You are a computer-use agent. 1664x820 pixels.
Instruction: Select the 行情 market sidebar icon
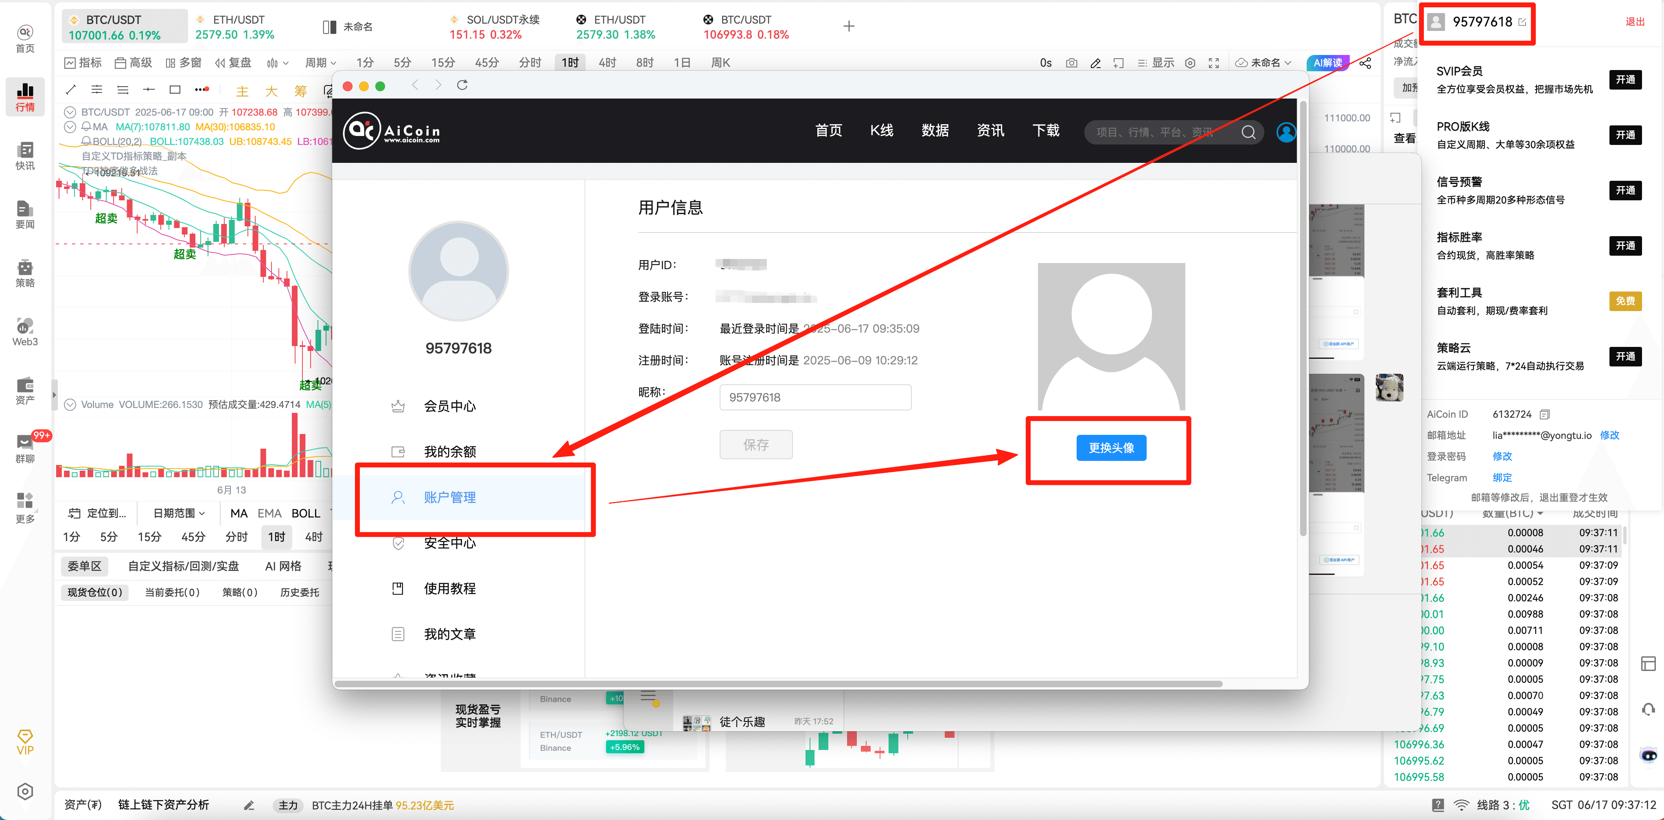pyautogui.click(x=24, y=97)
